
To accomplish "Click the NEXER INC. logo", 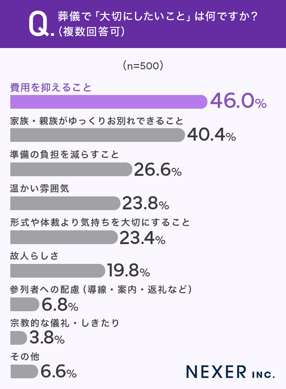I will pos(230,372).
